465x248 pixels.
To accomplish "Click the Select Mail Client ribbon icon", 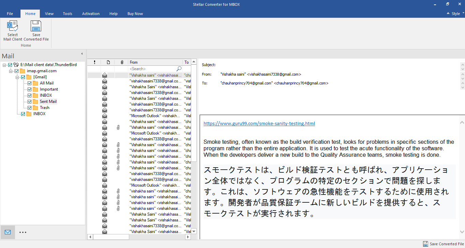I will point(13,27).
